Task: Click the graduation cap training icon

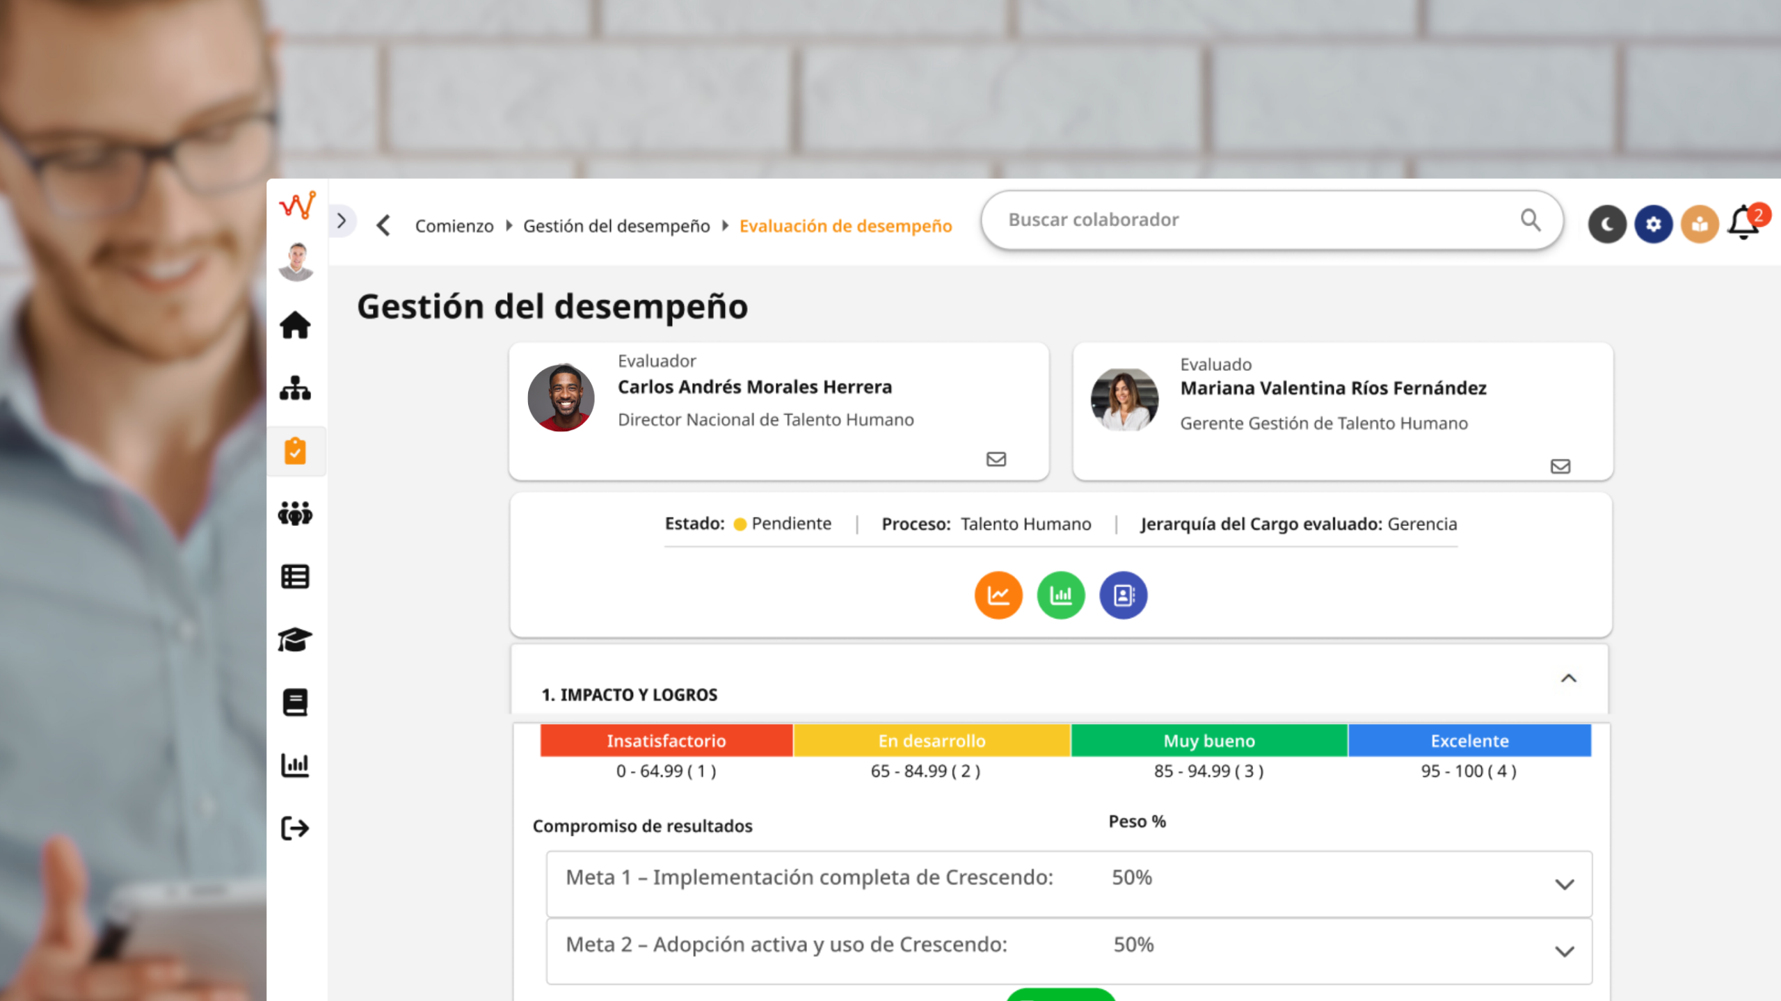Action: pyautogui.click(x=295, y=639)
